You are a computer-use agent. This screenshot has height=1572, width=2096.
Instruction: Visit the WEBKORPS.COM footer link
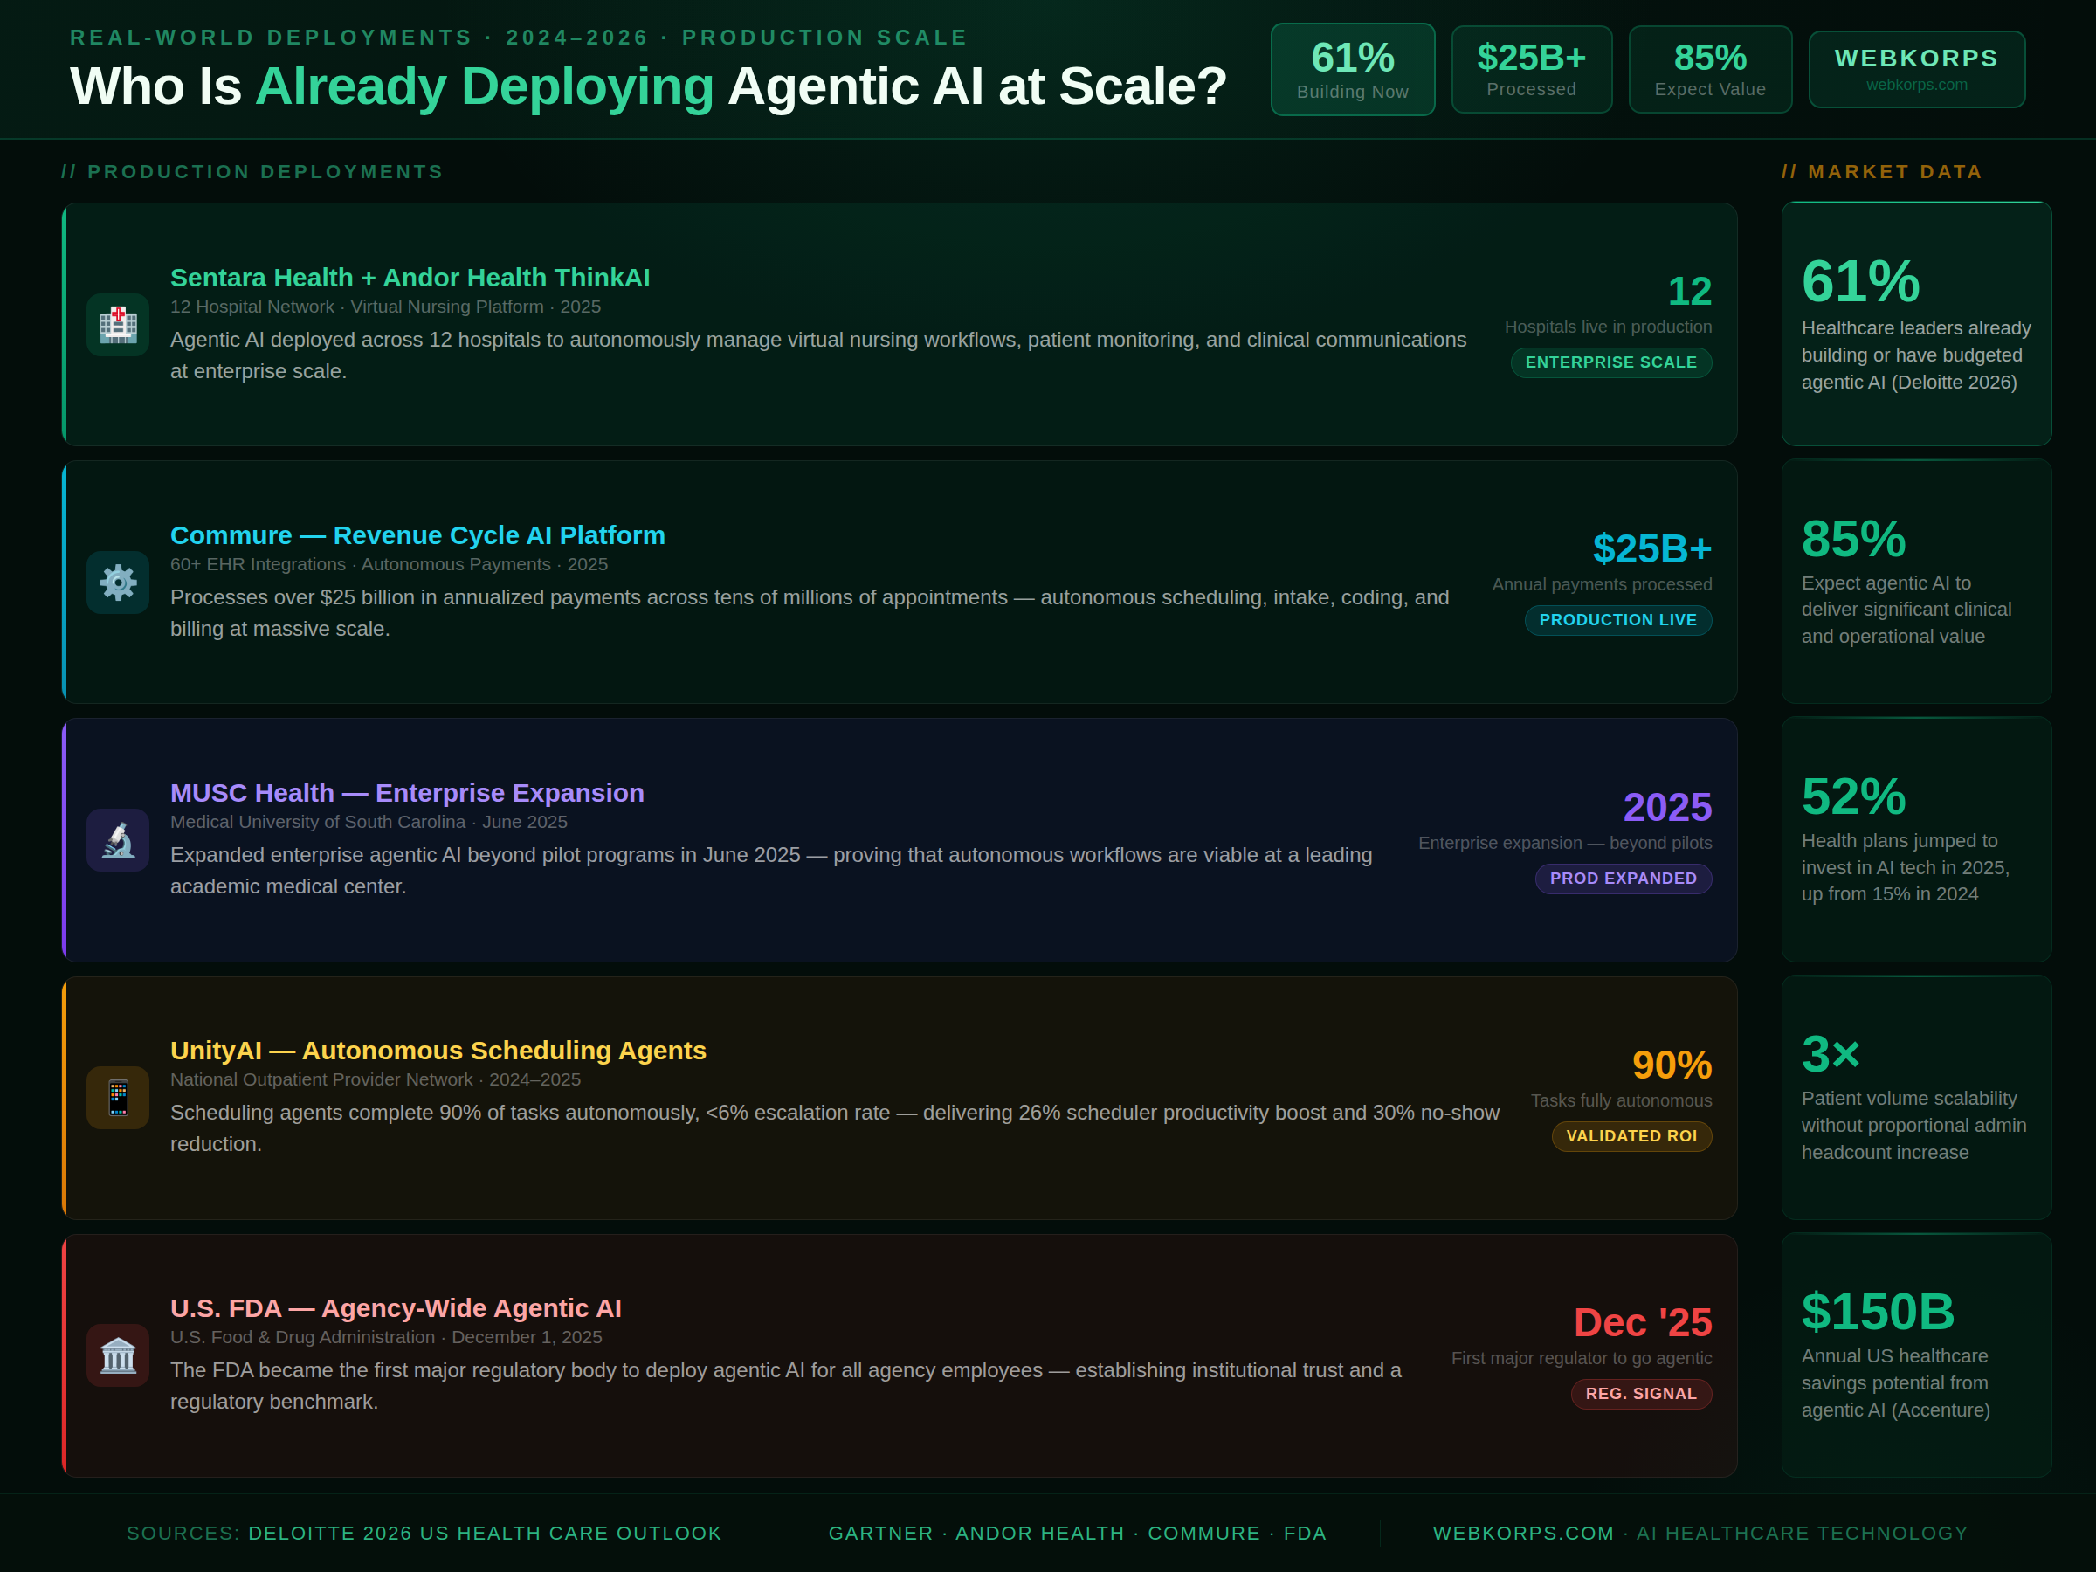coord(1523,1532)
